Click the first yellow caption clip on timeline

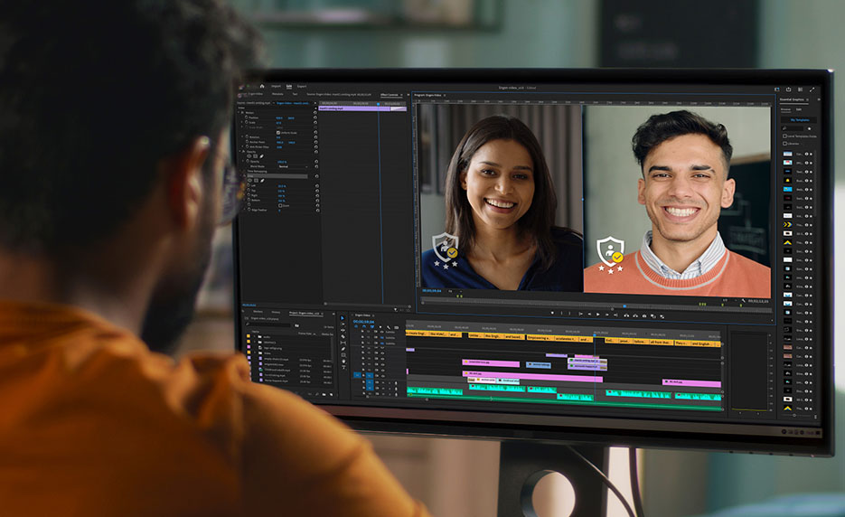tap(417, 334)
